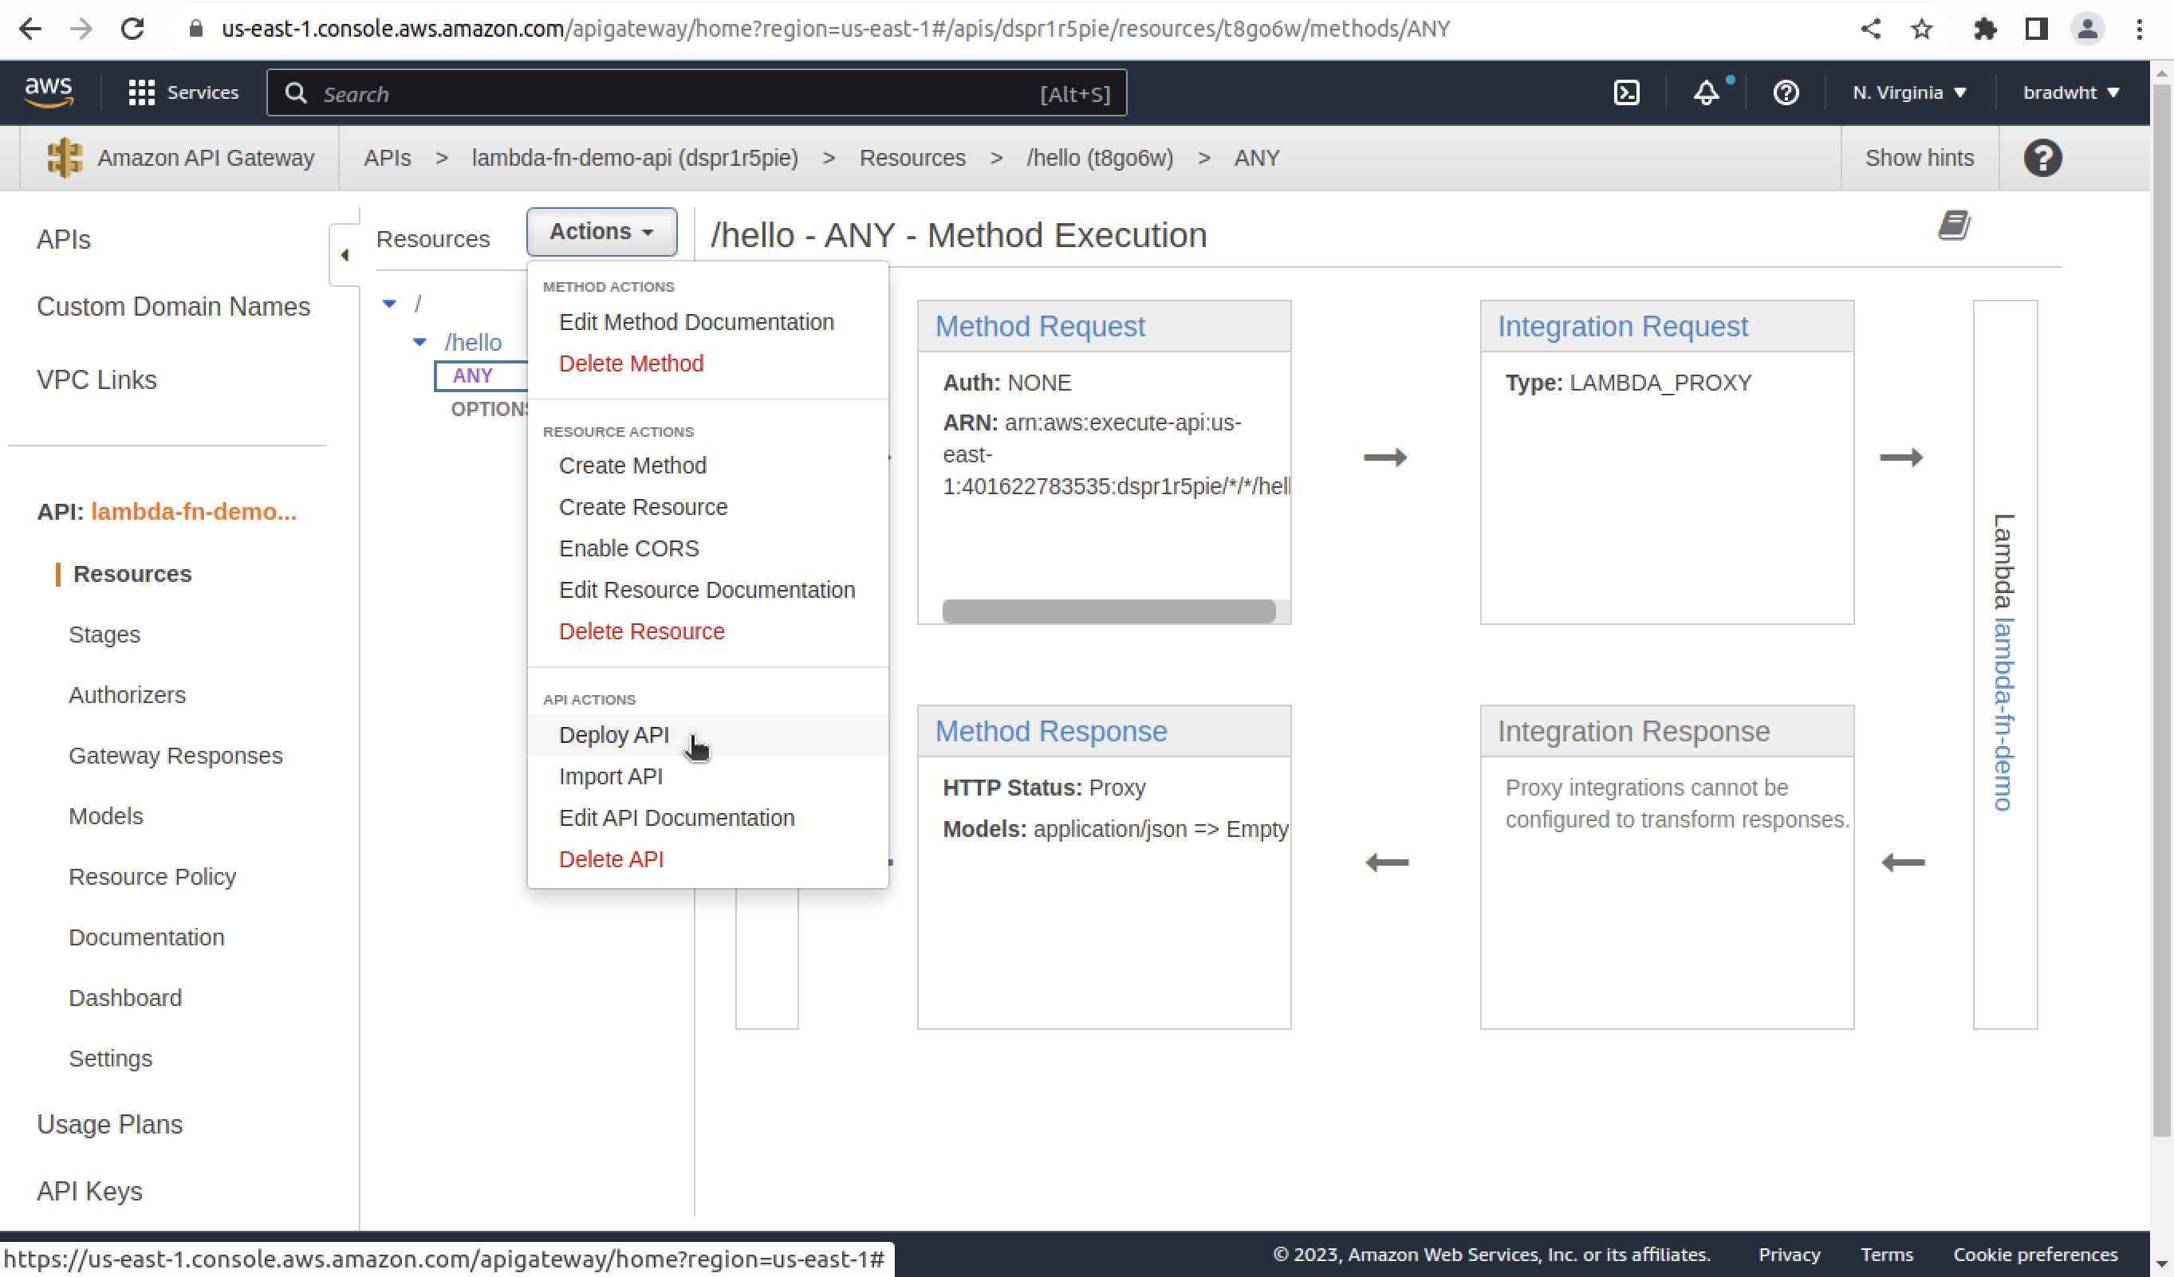Open Gateway Responses in sidebar

tap(175, 756)
